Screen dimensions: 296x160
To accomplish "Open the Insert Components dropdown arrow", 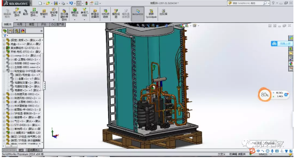I will [x=17, y=20].
